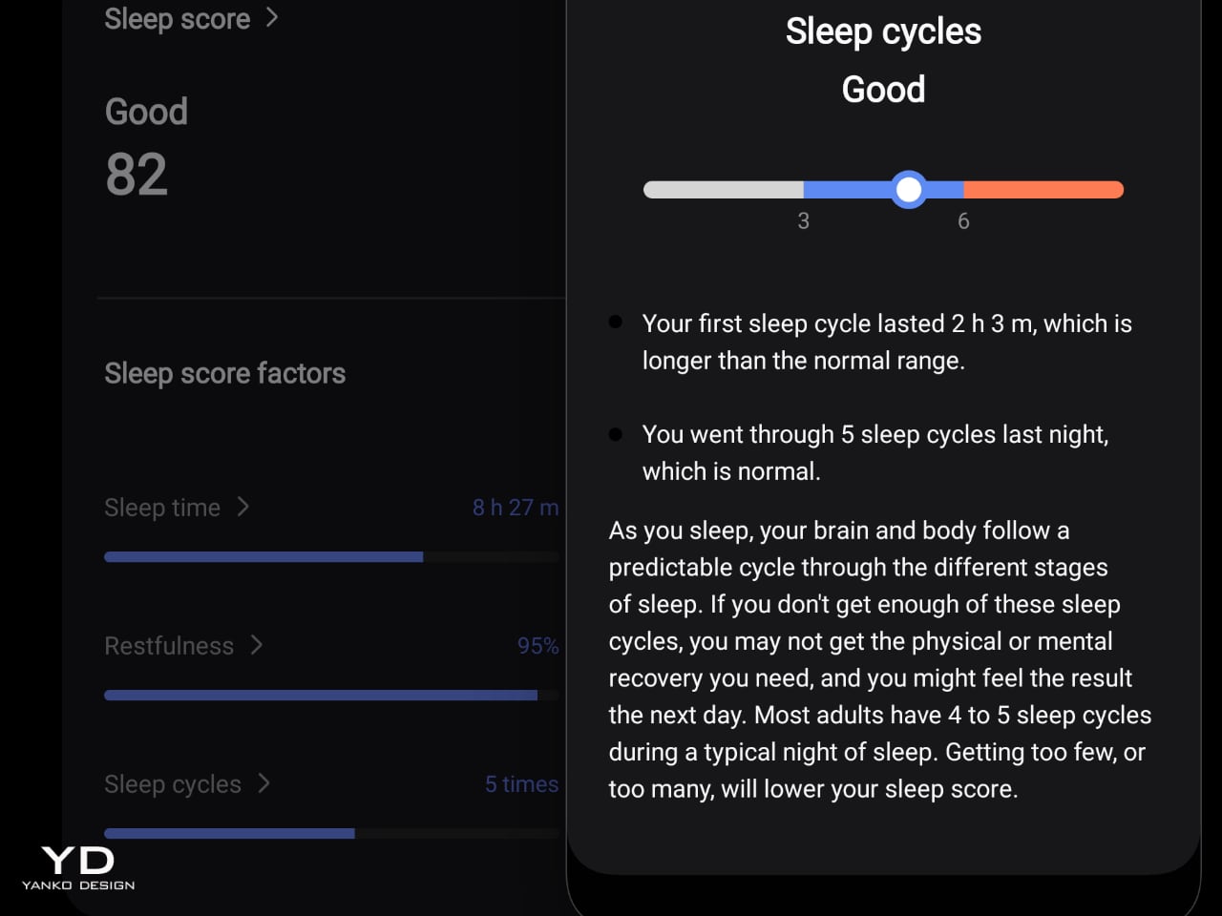This screenshot has height=916, width=1222.
Task: Click the Sleep cycles title in detail panel
Action: [883, 31]
